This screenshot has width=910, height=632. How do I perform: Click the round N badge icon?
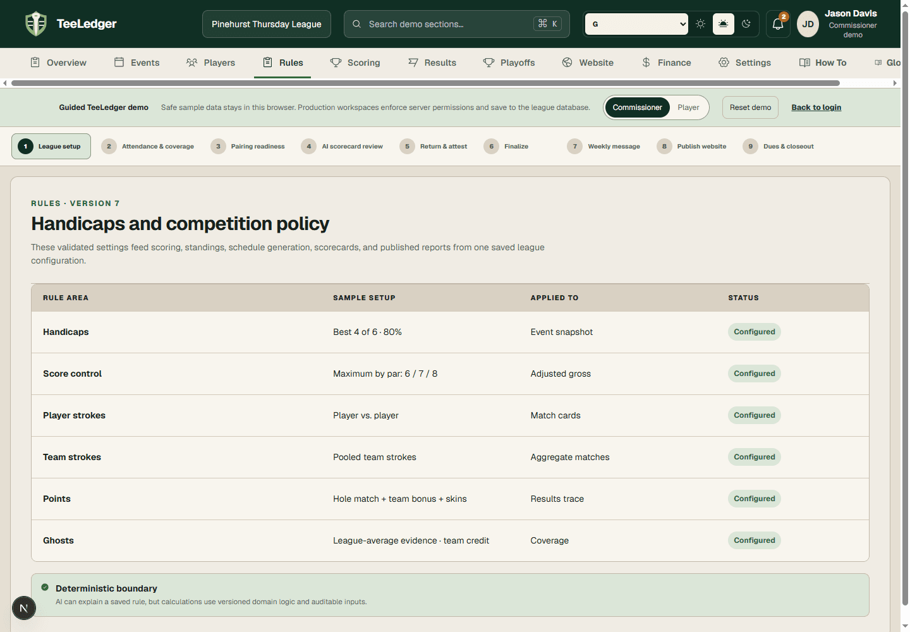(x=24, y=608)
